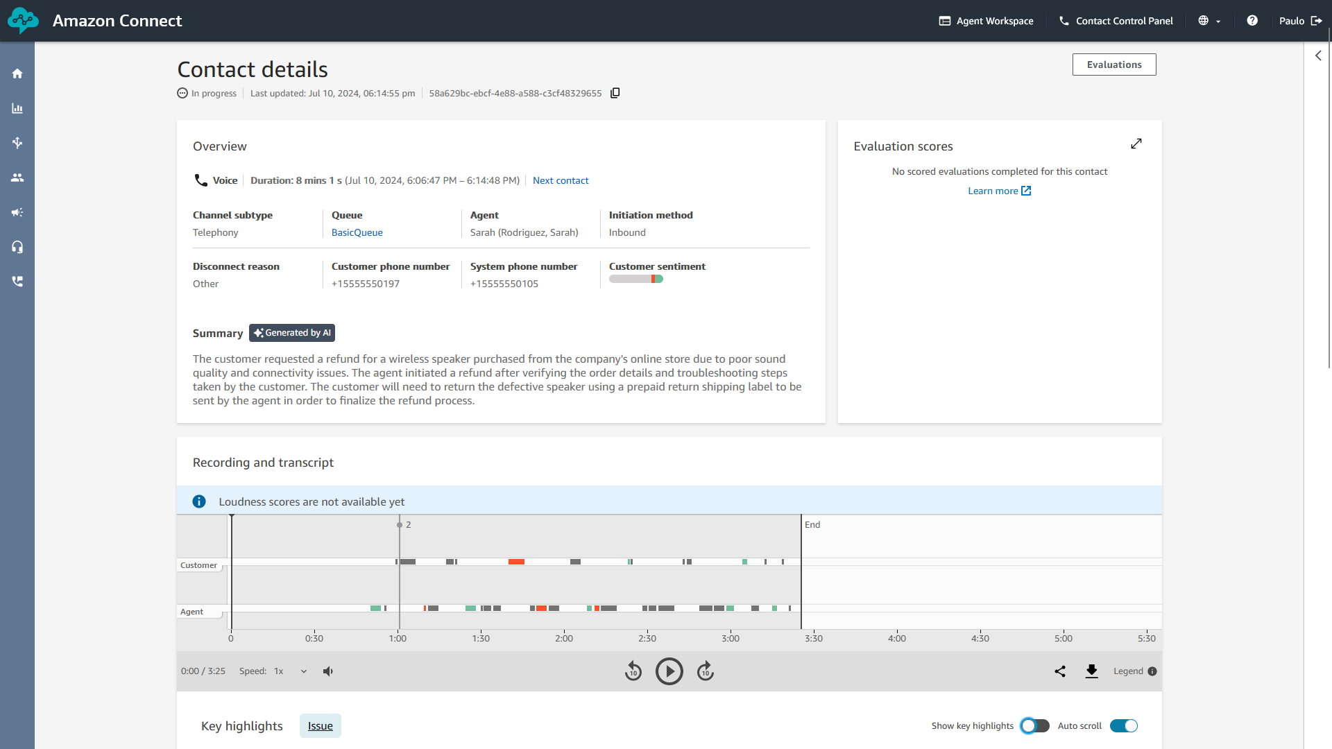
Task: Open analytics chart icon in sidebar
Action: pyautogui.click(x=17, y=108)
